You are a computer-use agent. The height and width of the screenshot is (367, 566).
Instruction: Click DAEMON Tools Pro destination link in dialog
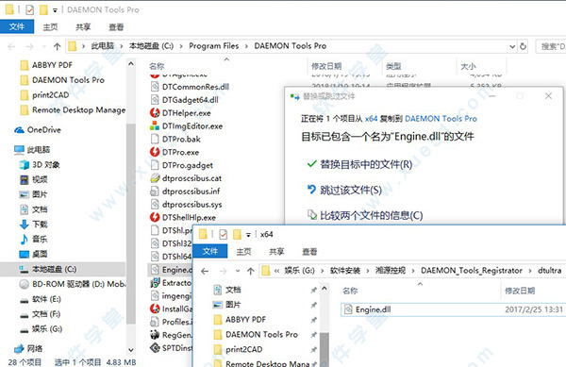pyautogui.click(x=441, y=119)
